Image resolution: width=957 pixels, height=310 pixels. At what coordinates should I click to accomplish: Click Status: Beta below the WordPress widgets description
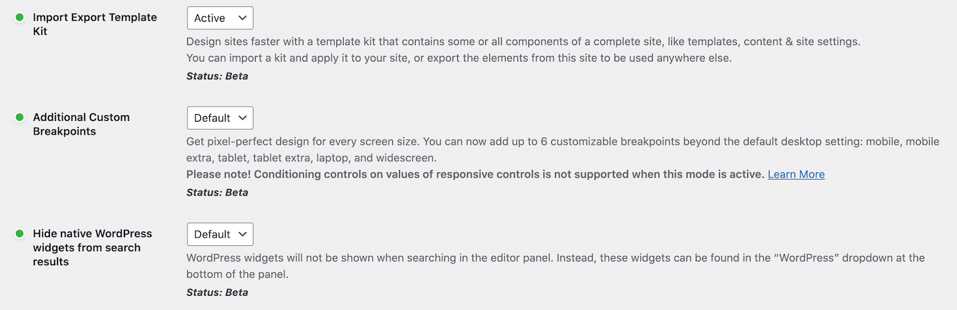coord(217,292)
